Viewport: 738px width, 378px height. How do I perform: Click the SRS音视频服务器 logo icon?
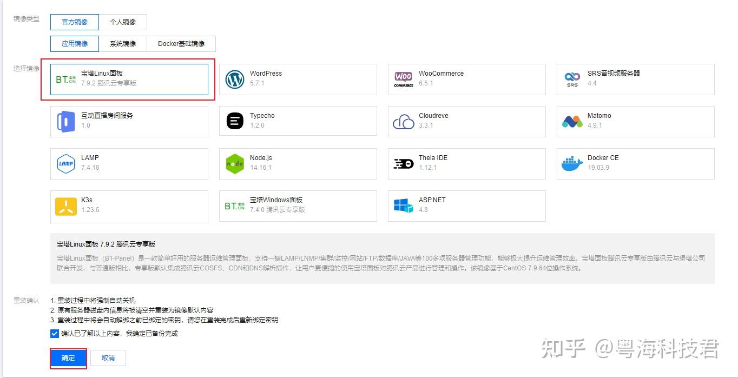pos(572,79)
